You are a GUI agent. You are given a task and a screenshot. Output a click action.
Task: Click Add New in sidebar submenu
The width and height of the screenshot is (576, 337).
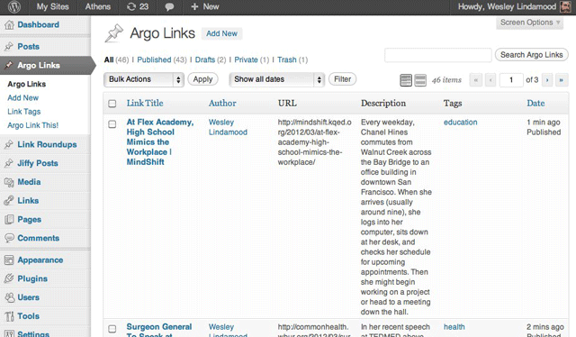coord(22,98)
